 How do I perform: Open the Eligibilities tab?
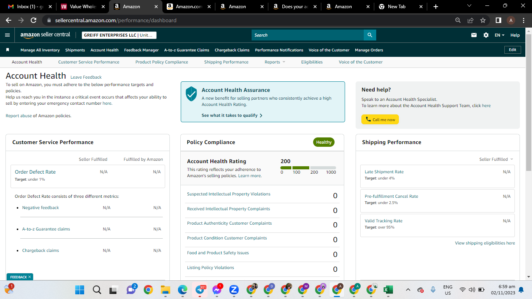[x=312, y=62]
